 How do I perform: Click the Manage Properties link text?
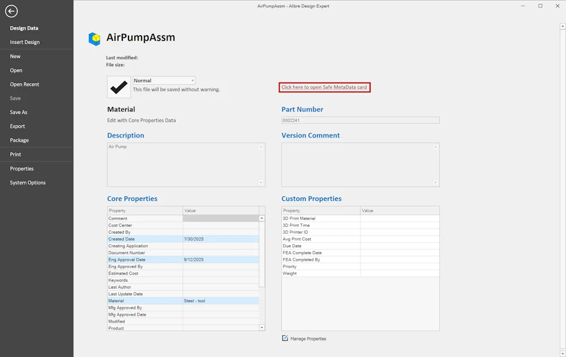(x=308, y=338)
